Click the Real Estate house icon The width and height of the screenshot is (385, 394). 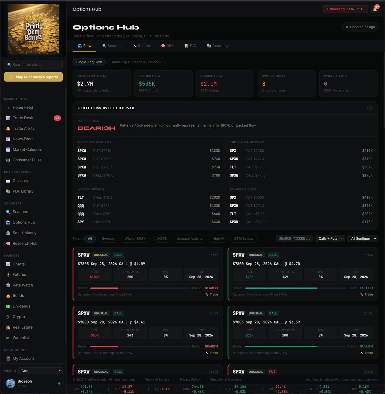point(8,327)
